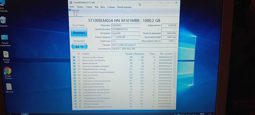Open the Сервис menu
The image size is (255, 115).
tap(89, 7)
